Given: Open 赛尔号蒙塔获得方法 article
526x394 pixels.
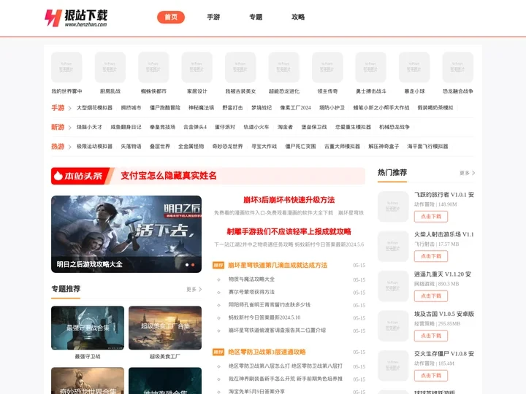Looking at the screenshot, I should (x=251, y=292).
